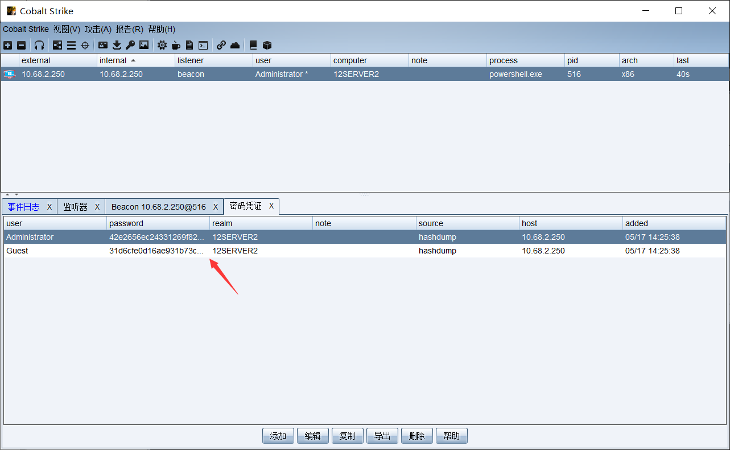Image resolution: width=730 pixels, height=450 pixels.
Task: Sort sessions by listener column header
Action: (x=214, y=60)
